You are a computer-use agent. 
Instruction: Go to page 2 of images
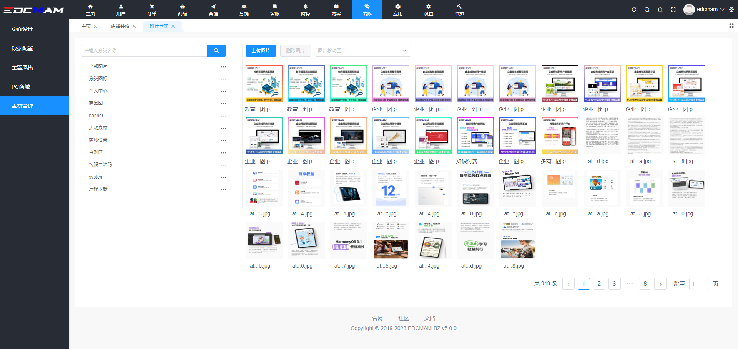pyautogui.click(x=599, y=284)
